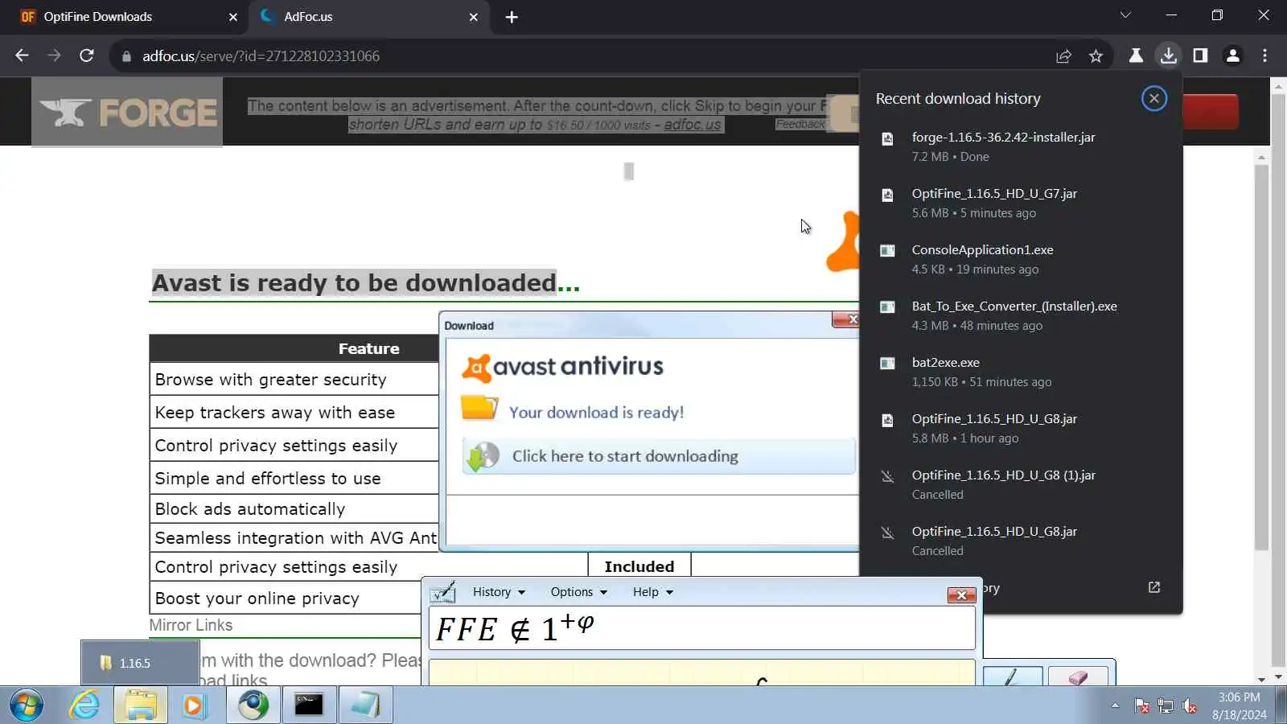Viewport: 1287px width, 724px height.
Task: Expand the Options menu in Math Input Panel
Action: tap(578, 592)
